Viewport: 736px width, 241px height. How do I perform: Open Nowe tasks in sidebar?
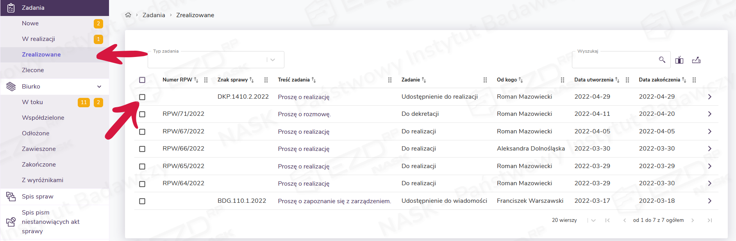coord(30,23)
